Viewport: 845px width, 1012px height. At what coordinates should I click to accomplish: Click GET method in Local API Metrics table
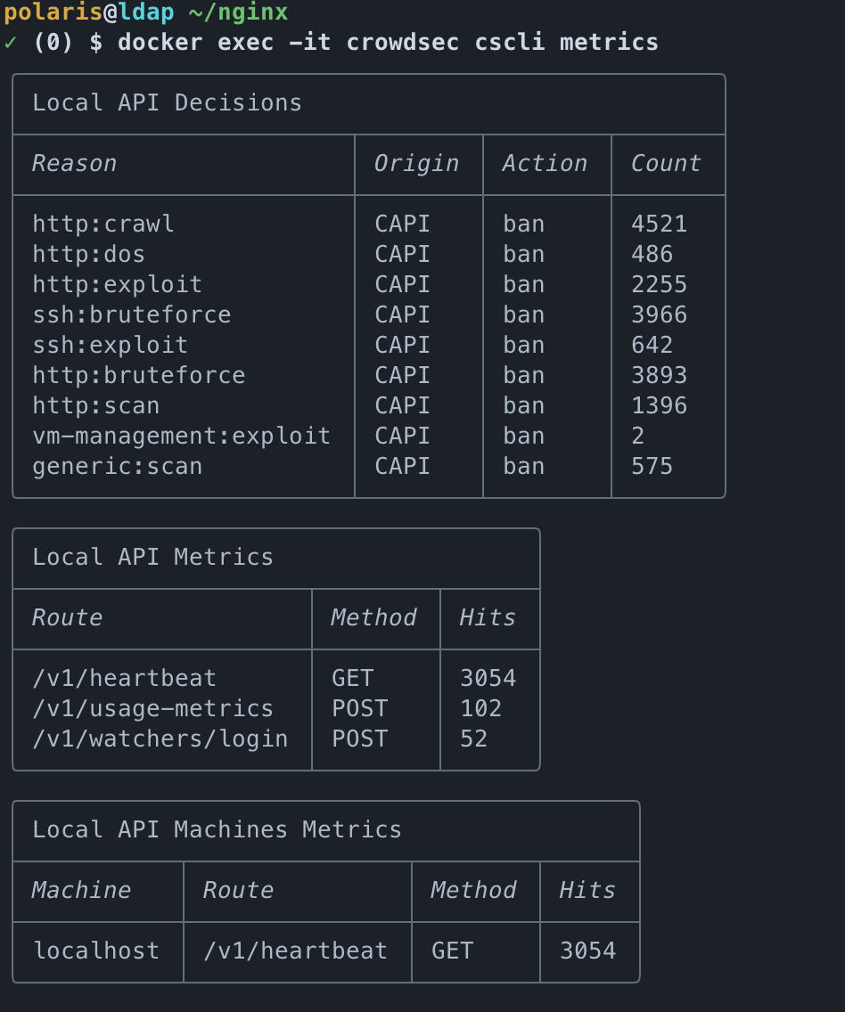click(x=352, y=678)
